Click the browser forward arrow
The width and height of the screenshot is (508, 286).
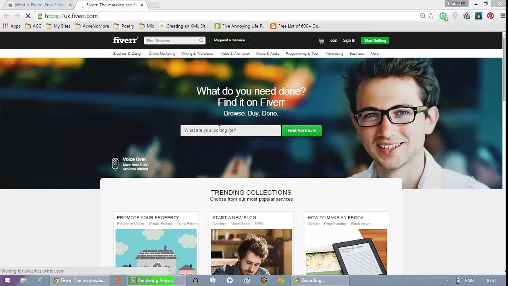tap(17, 16)
